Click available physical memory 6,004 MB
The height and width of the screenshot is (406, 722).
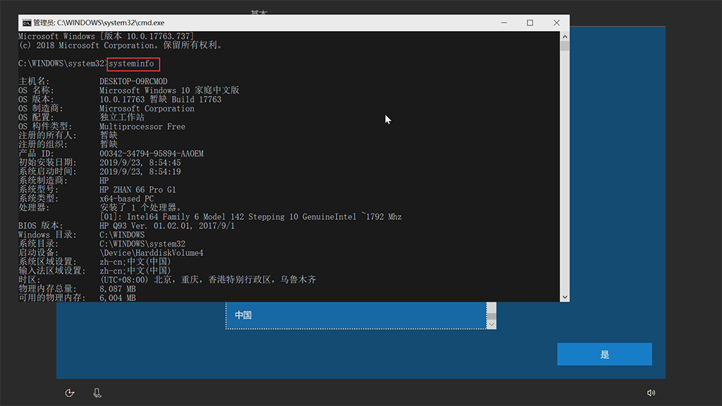point(118,298)
